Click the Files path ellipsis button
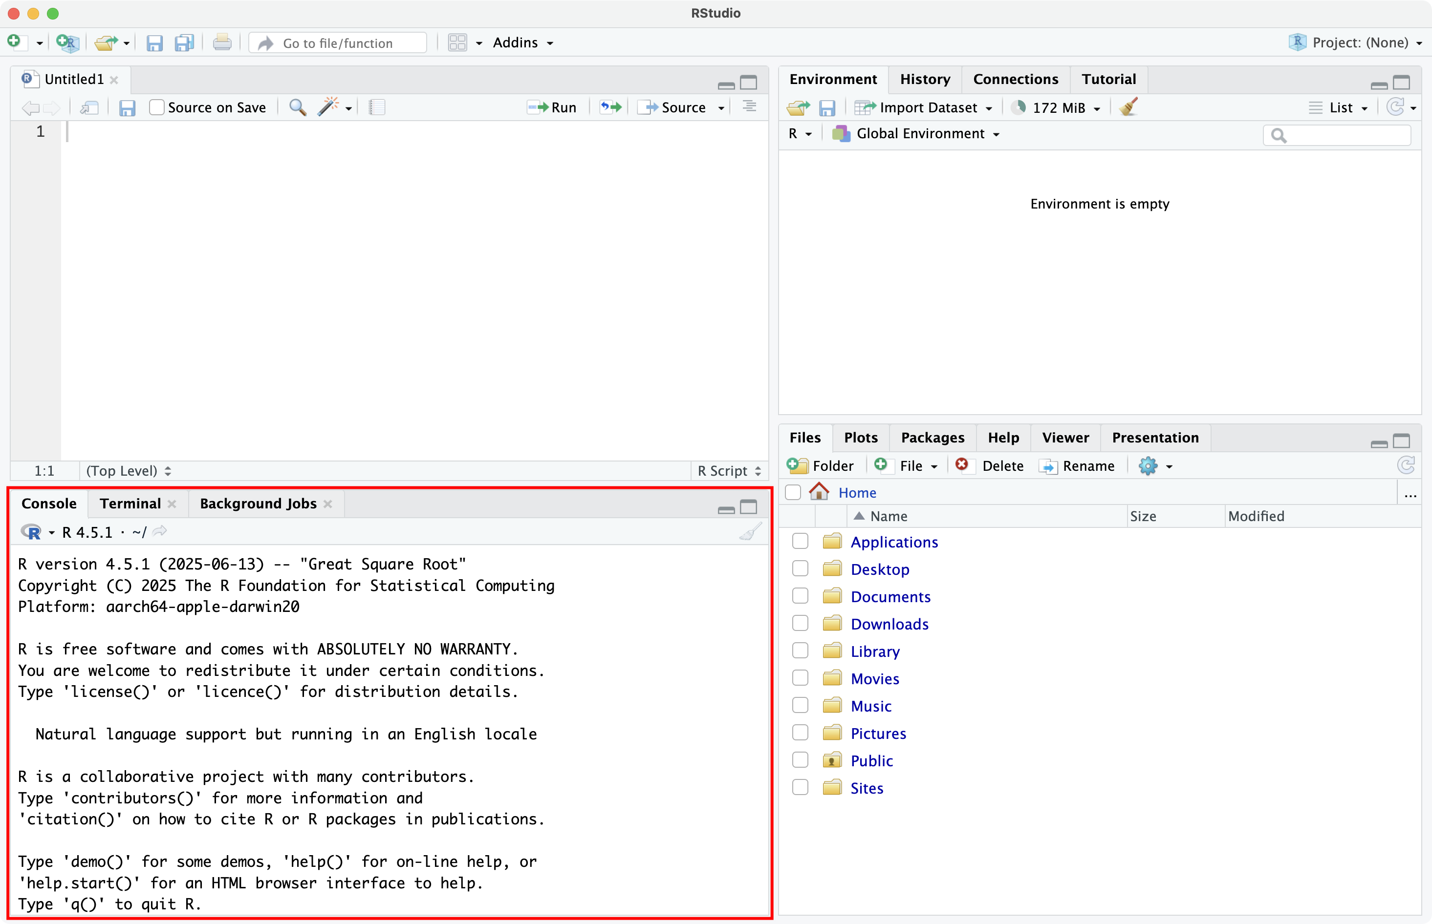Screen dimensions: 1432x924 (x=1410, y=495)
